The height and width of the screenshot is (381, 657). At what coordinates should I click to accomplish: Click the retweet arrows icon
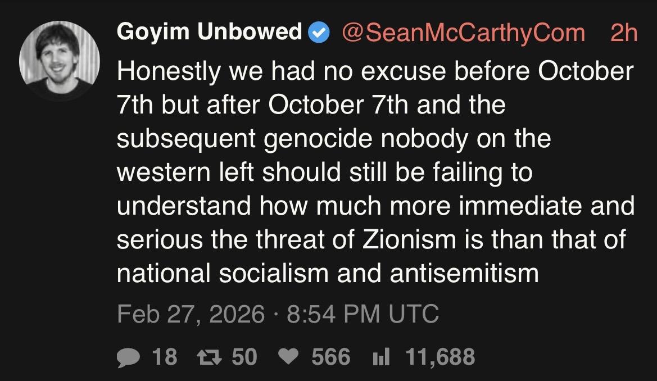(209, 357)
